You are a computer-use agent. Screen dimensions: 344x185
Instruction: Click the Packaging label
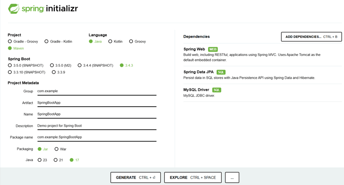click(x=25, y=149)
